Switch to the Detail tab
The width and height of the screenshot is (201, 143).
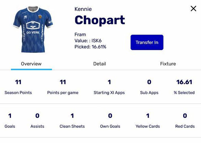click(100, 64)
